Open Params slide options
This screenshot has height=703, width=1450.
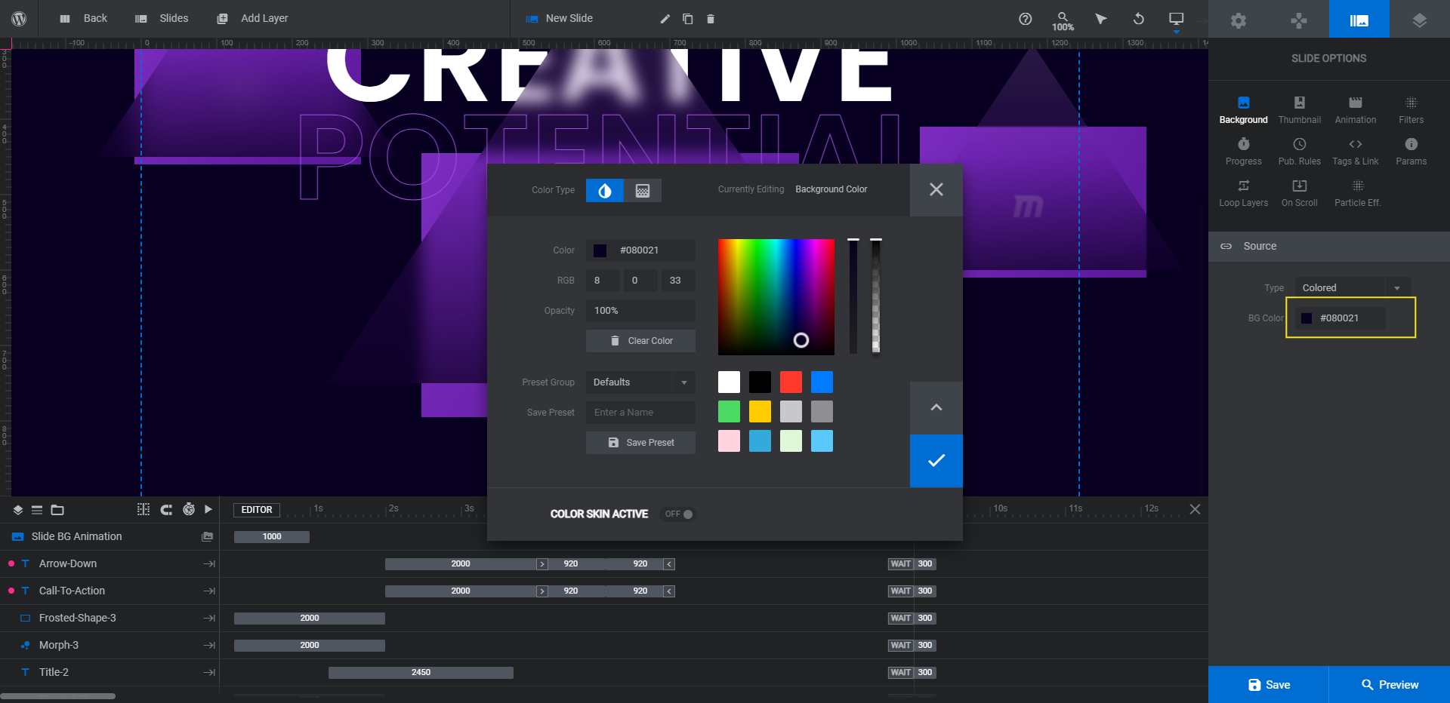(x=1411, y=152)
